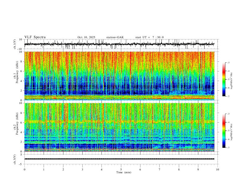This screenshot has width=245, height=190.
Task: Click the time axis tick label "0"
Action: 24,170
